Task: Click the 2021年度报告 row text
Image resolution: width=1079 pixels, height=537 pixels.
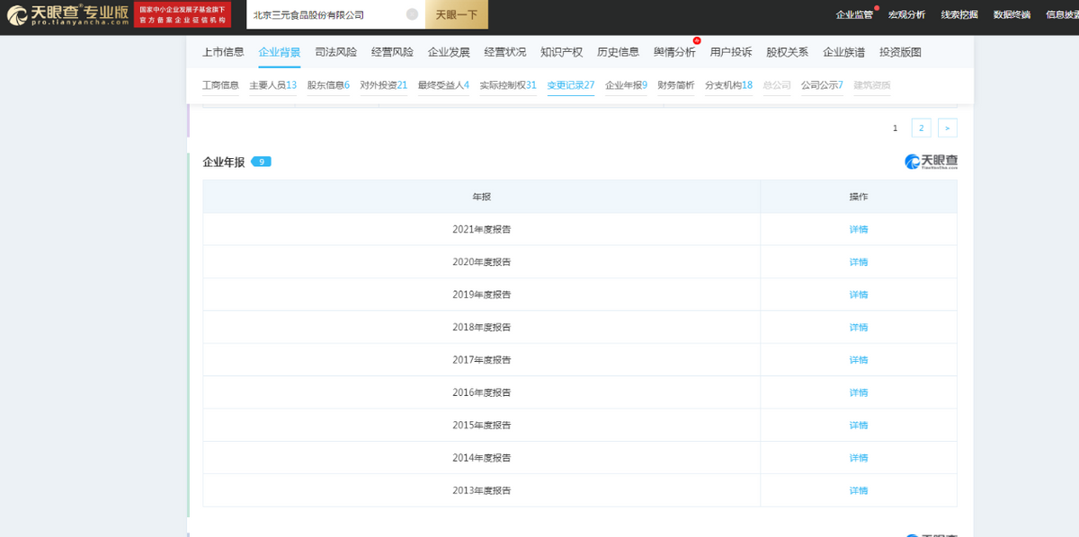Action: 482,229
